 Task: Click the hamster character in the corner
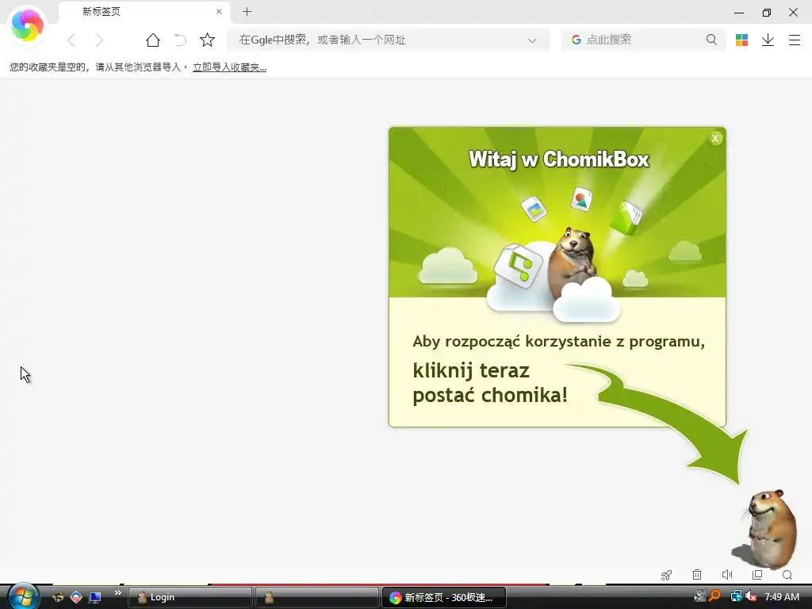click(x=770, y=529)
